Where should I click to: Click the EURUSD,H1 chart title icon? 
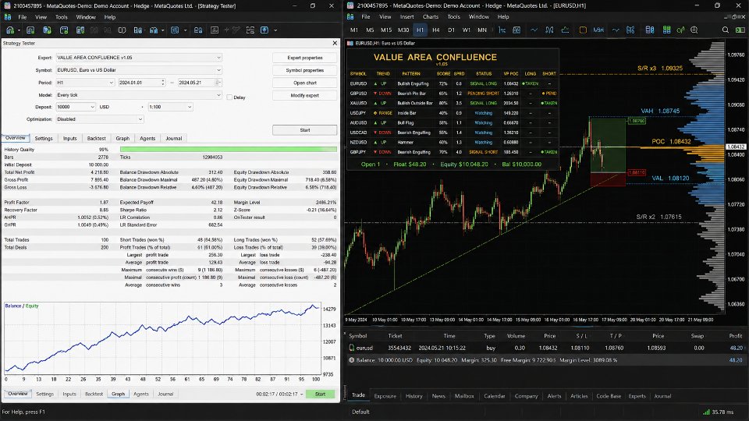click(x=350, y=43)
